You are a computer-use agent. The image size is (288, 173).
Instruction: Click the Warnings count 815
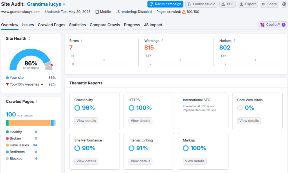(x=149, y=48)
